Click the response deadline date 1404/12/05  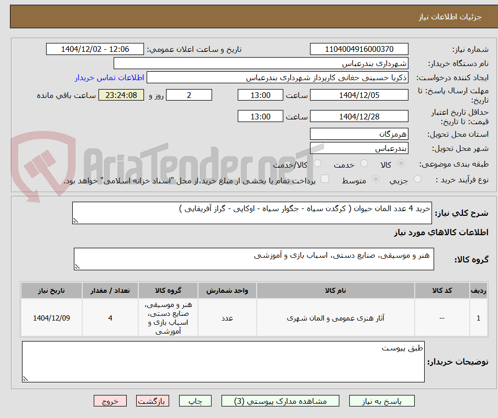pos(359,95)
